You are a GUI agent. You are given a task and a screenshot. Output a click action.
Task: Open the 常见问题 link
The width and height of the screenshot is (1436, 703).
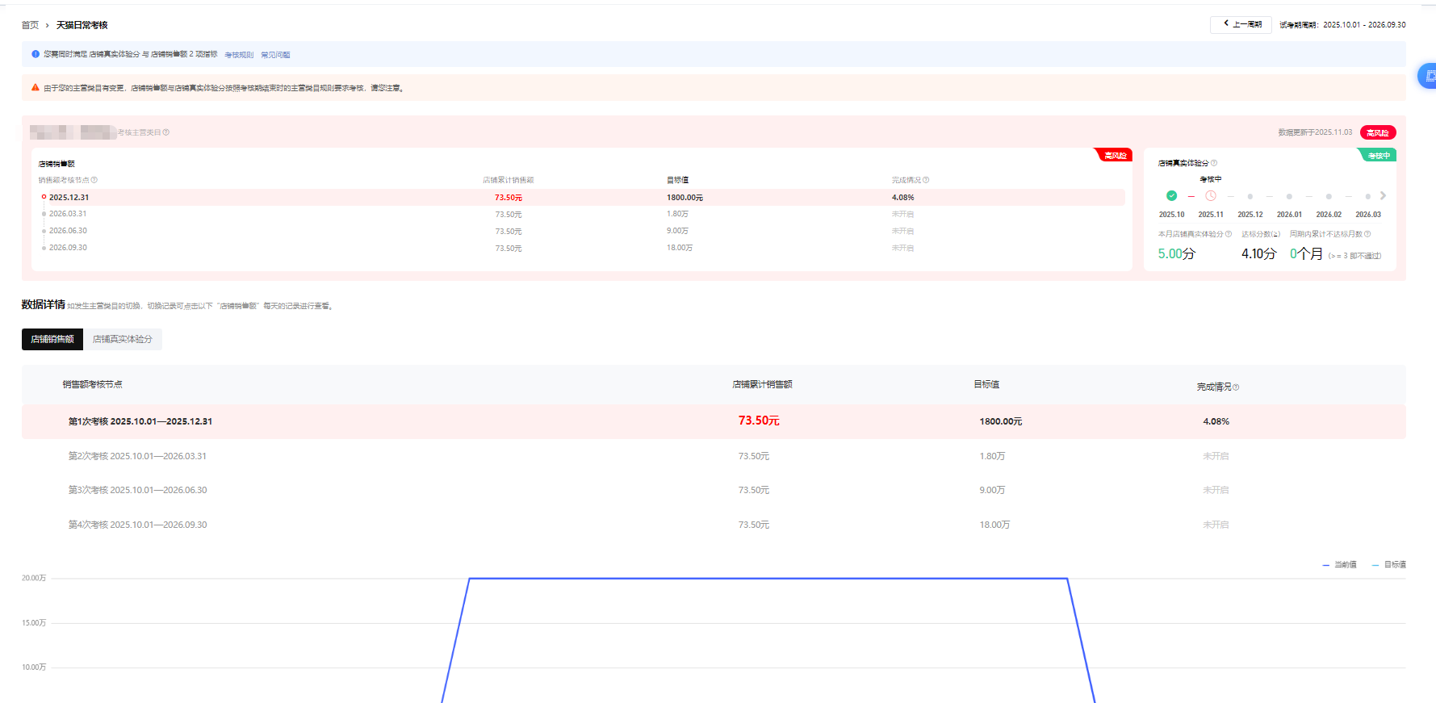[x=275, y=55]
